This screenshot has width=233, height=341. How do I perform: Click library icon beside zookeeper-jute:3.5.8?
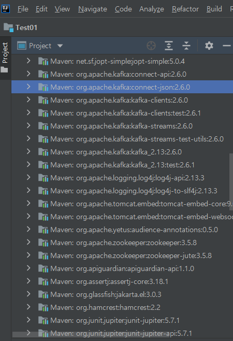click(x=43, y=255)
